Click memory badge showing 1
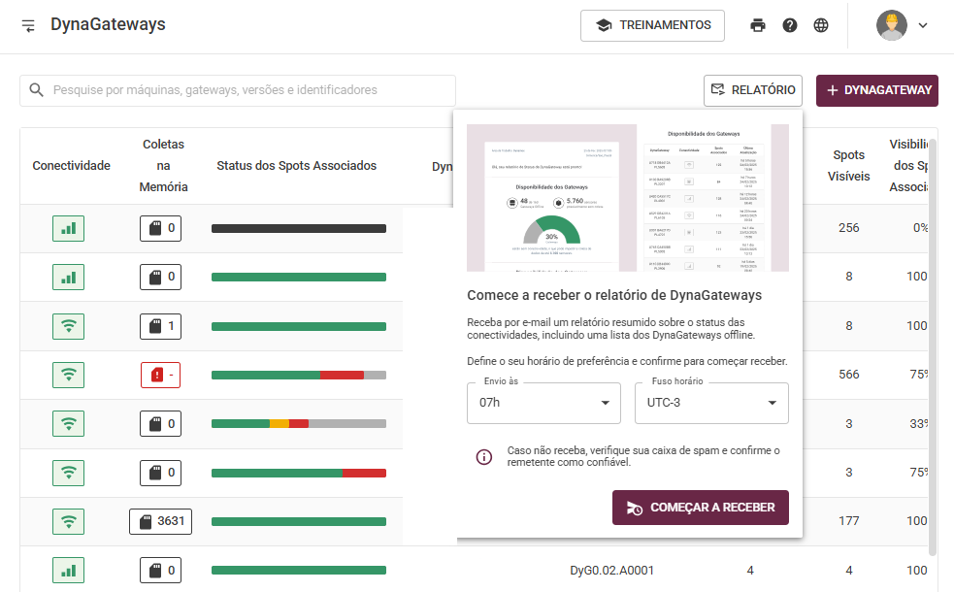Viewport: 954px width, 592px height. click(161, 327)
